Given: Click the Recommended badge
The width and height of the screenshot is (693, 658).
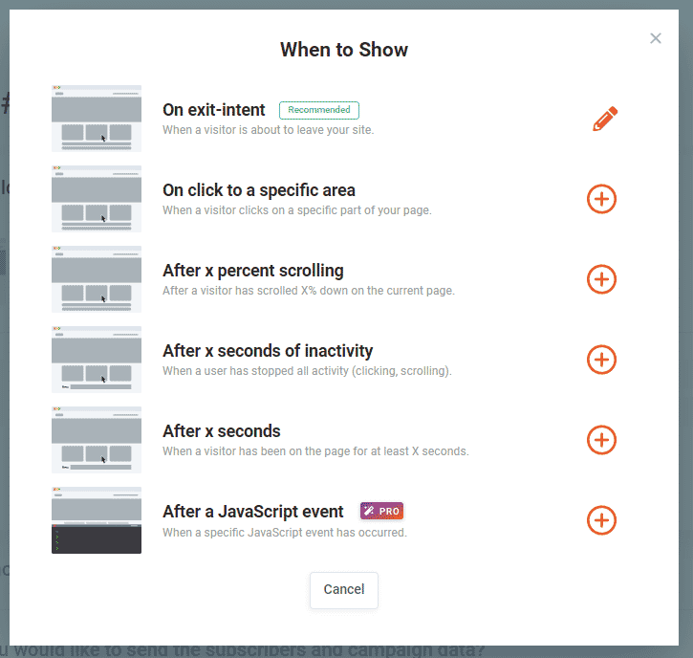Looking at the screenshot, I should (x=319, y=110).
